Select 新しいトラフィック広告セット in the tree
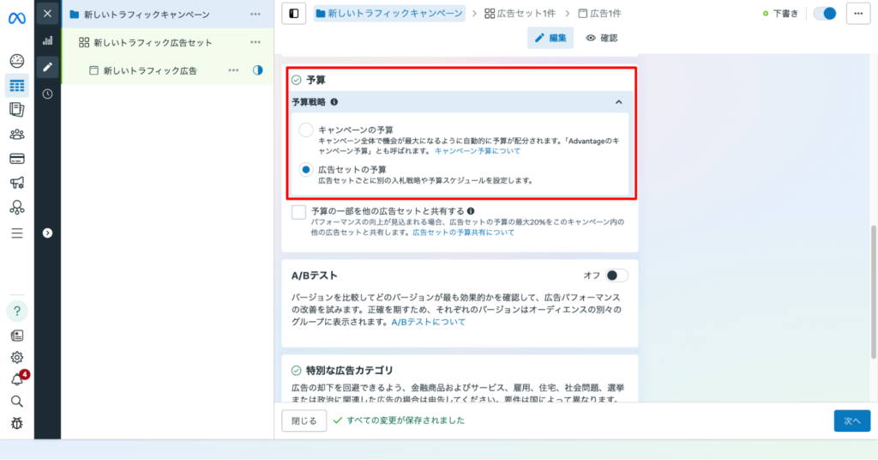Viewport: 878px width, 460px height. click(153, 42)
